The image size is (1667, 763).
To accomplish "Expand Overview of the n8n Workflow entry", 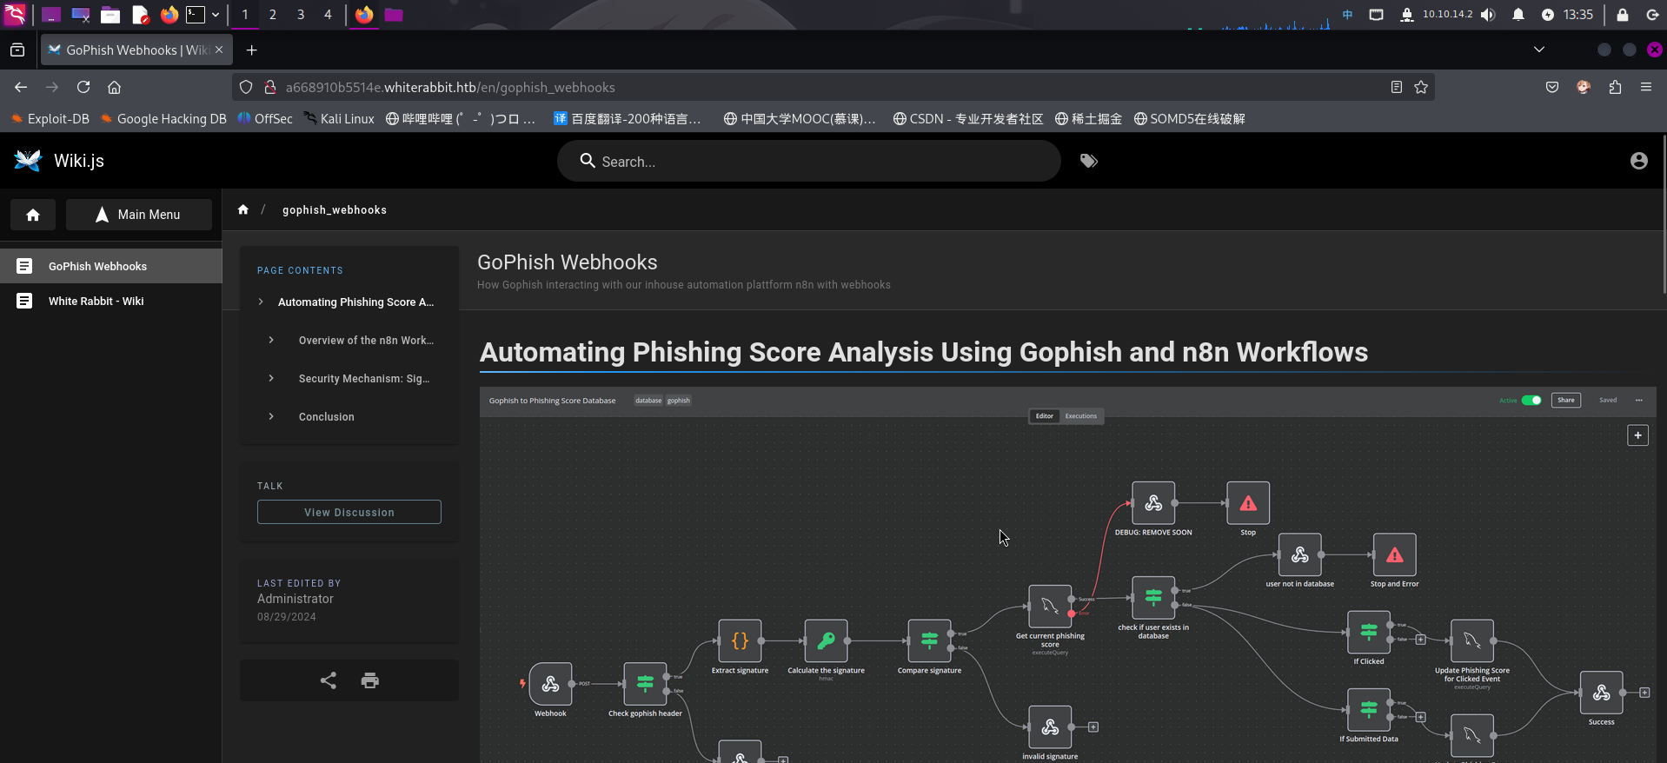I will click(x=271, y=340).
